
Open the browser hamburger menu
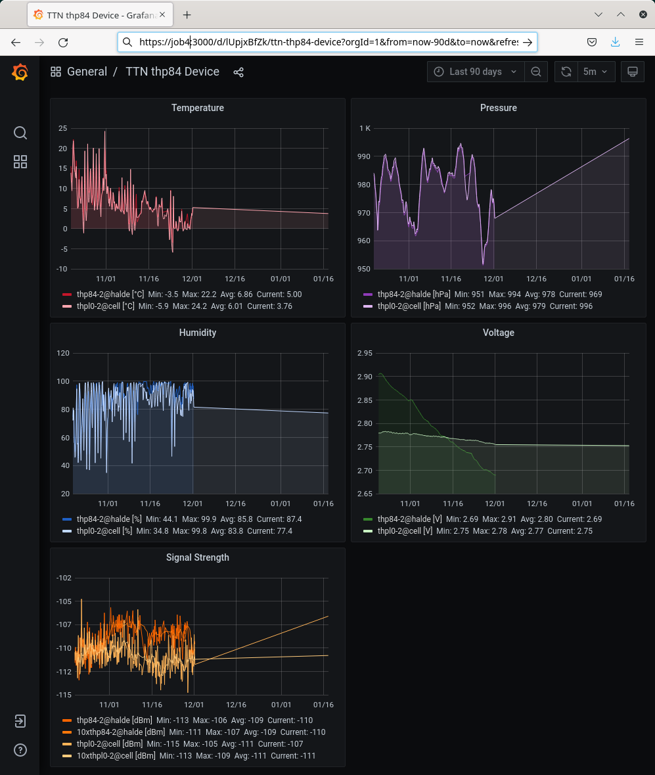click(x=639, y=42)
